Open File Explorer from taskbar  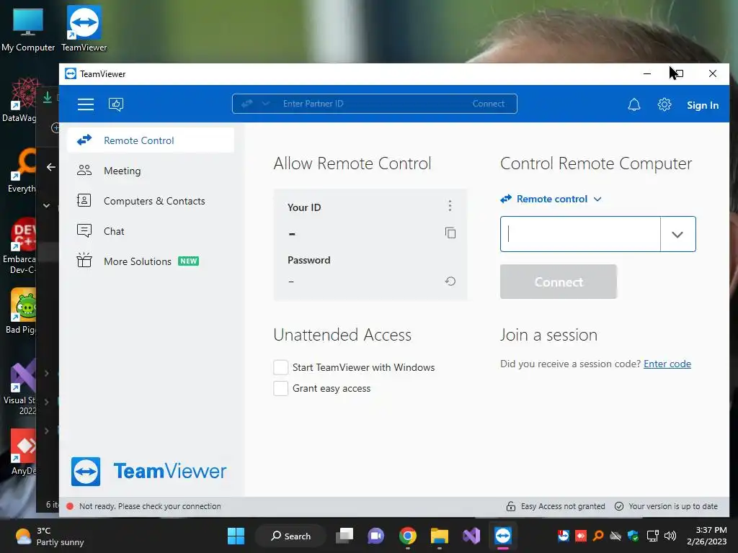pyautogui.click(x=439, y=536)
